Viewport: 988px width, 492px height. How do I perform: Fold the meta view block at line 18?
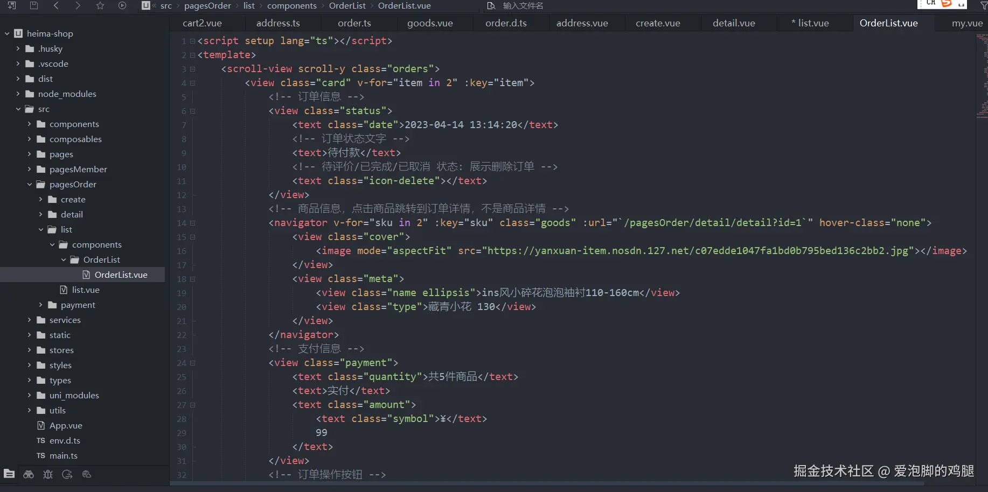pos(192,279)
